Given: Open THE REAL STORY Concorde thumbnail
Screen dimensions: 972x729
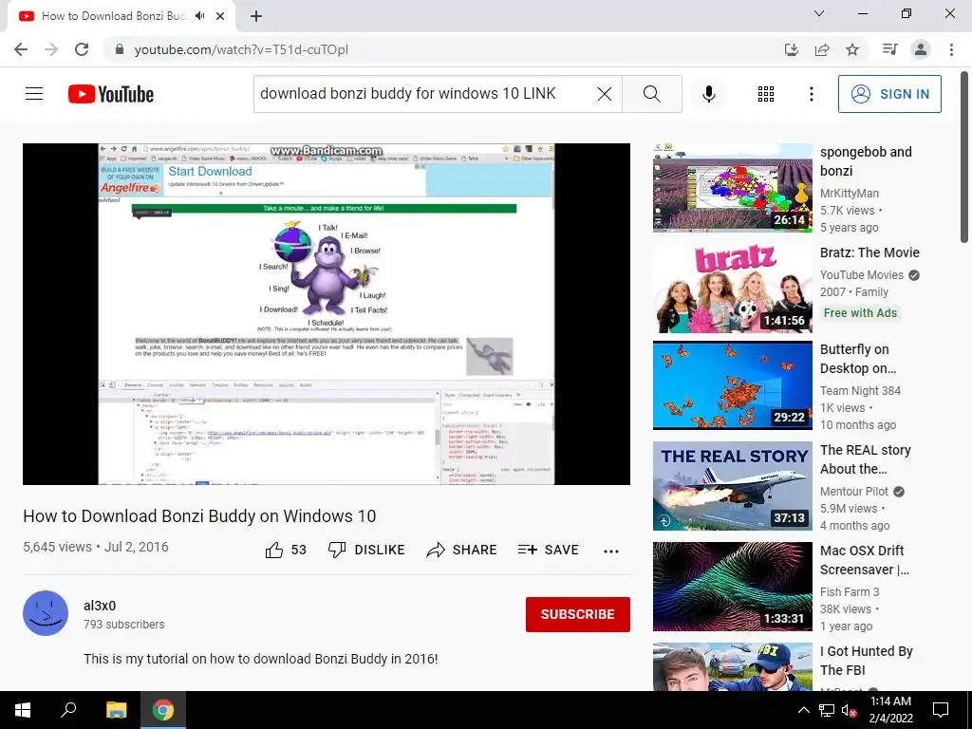Looking at the screenshot, I should 732,485.
